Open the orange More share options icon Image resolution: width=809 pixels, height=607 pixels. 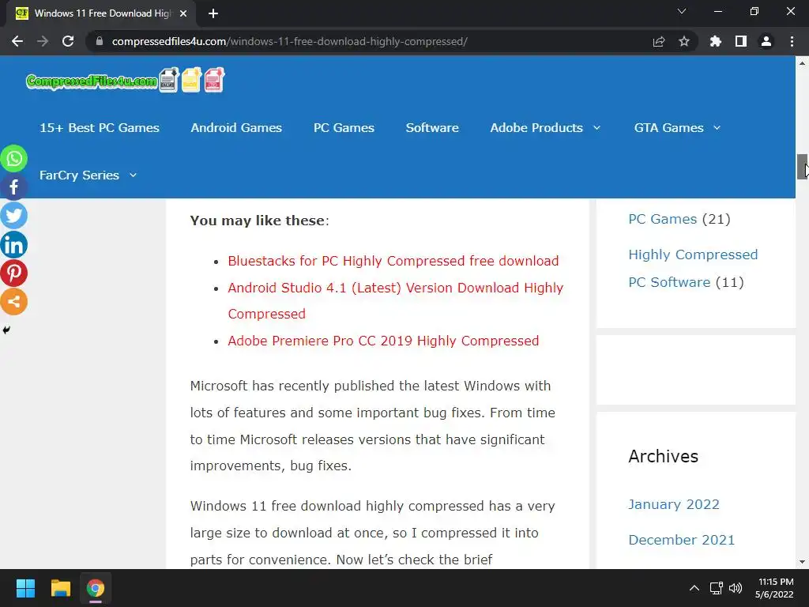14,302
